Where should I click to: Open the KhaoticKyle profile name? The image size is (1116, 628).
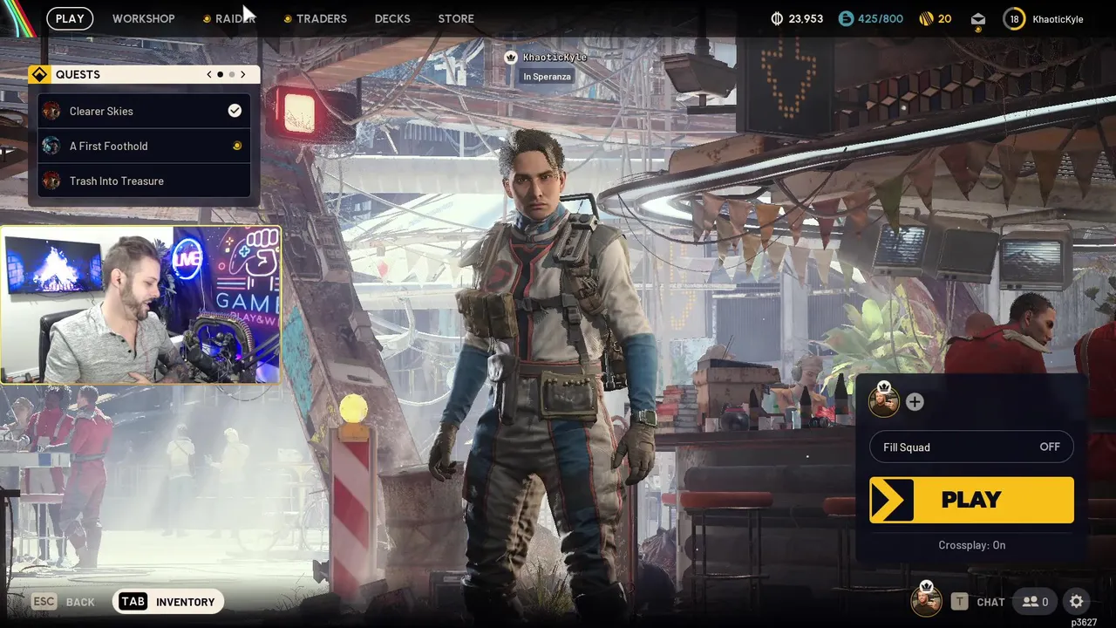point(1058,18)
